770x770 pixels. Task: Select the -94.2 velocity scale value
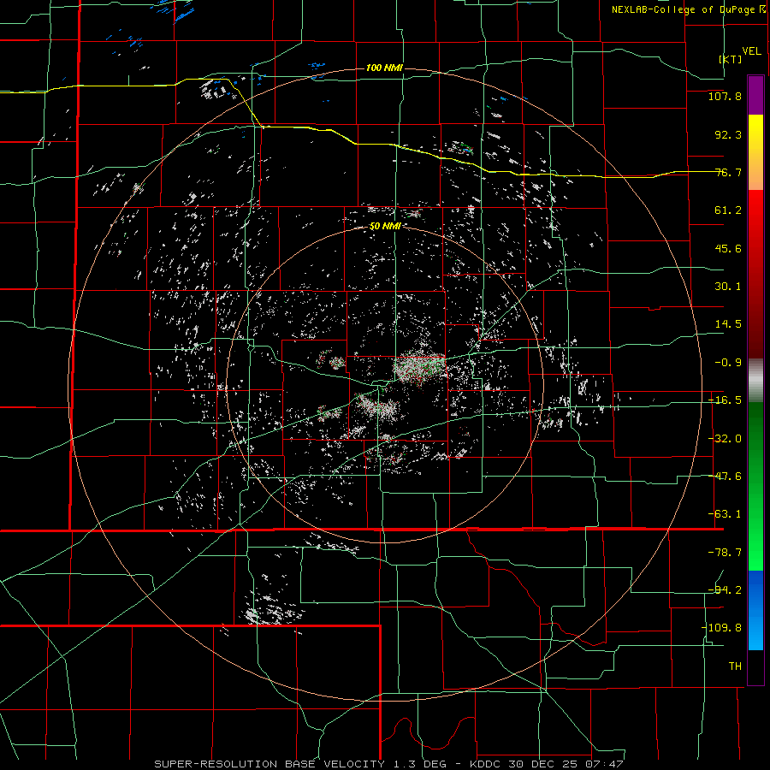coord(725,590)
